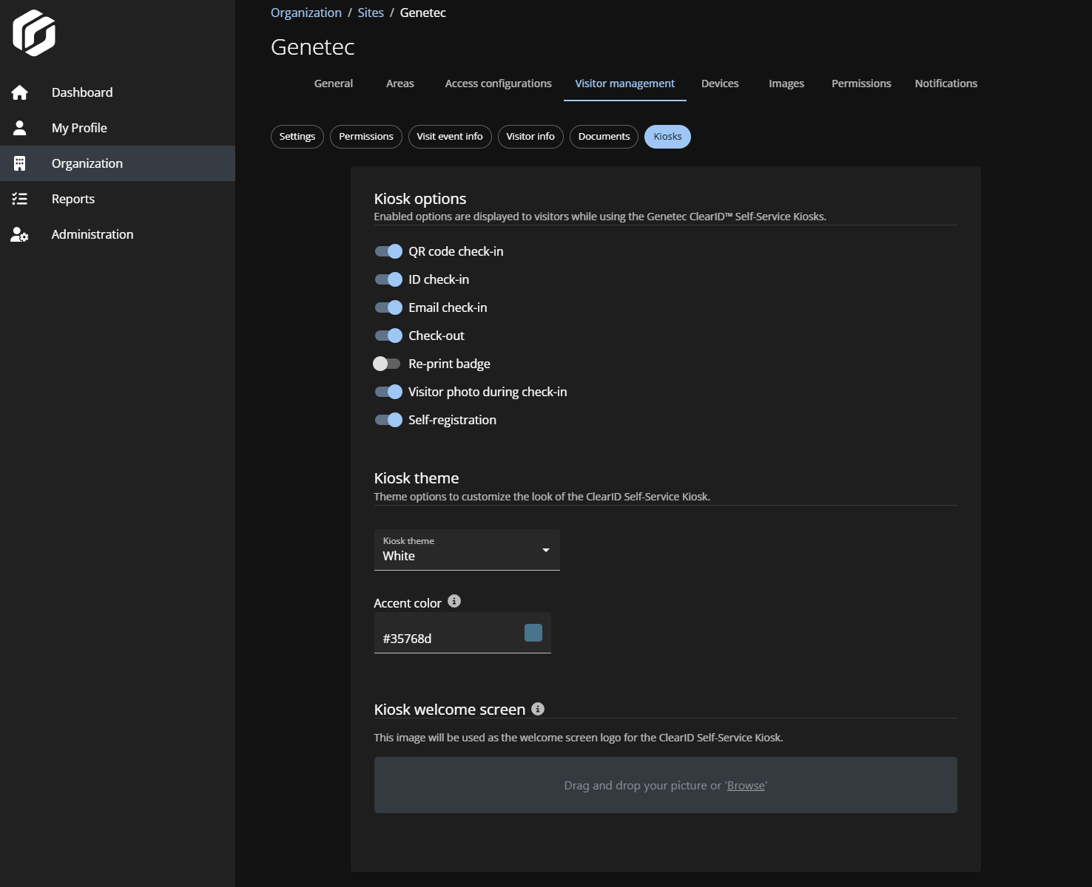1092x887 pixels.
Task: Click the accent color swatch
Action: pos(533,633)
